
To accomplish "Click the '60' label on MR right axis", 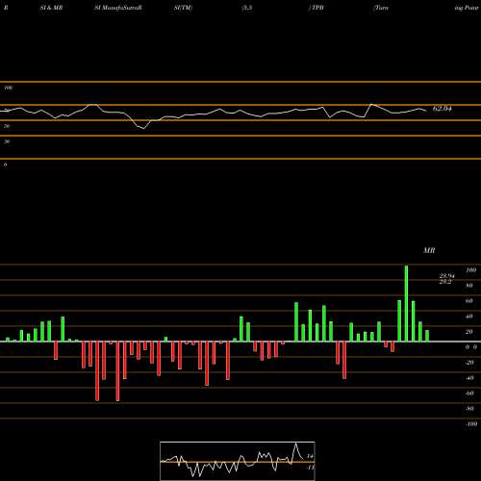I will pos(469,301).
